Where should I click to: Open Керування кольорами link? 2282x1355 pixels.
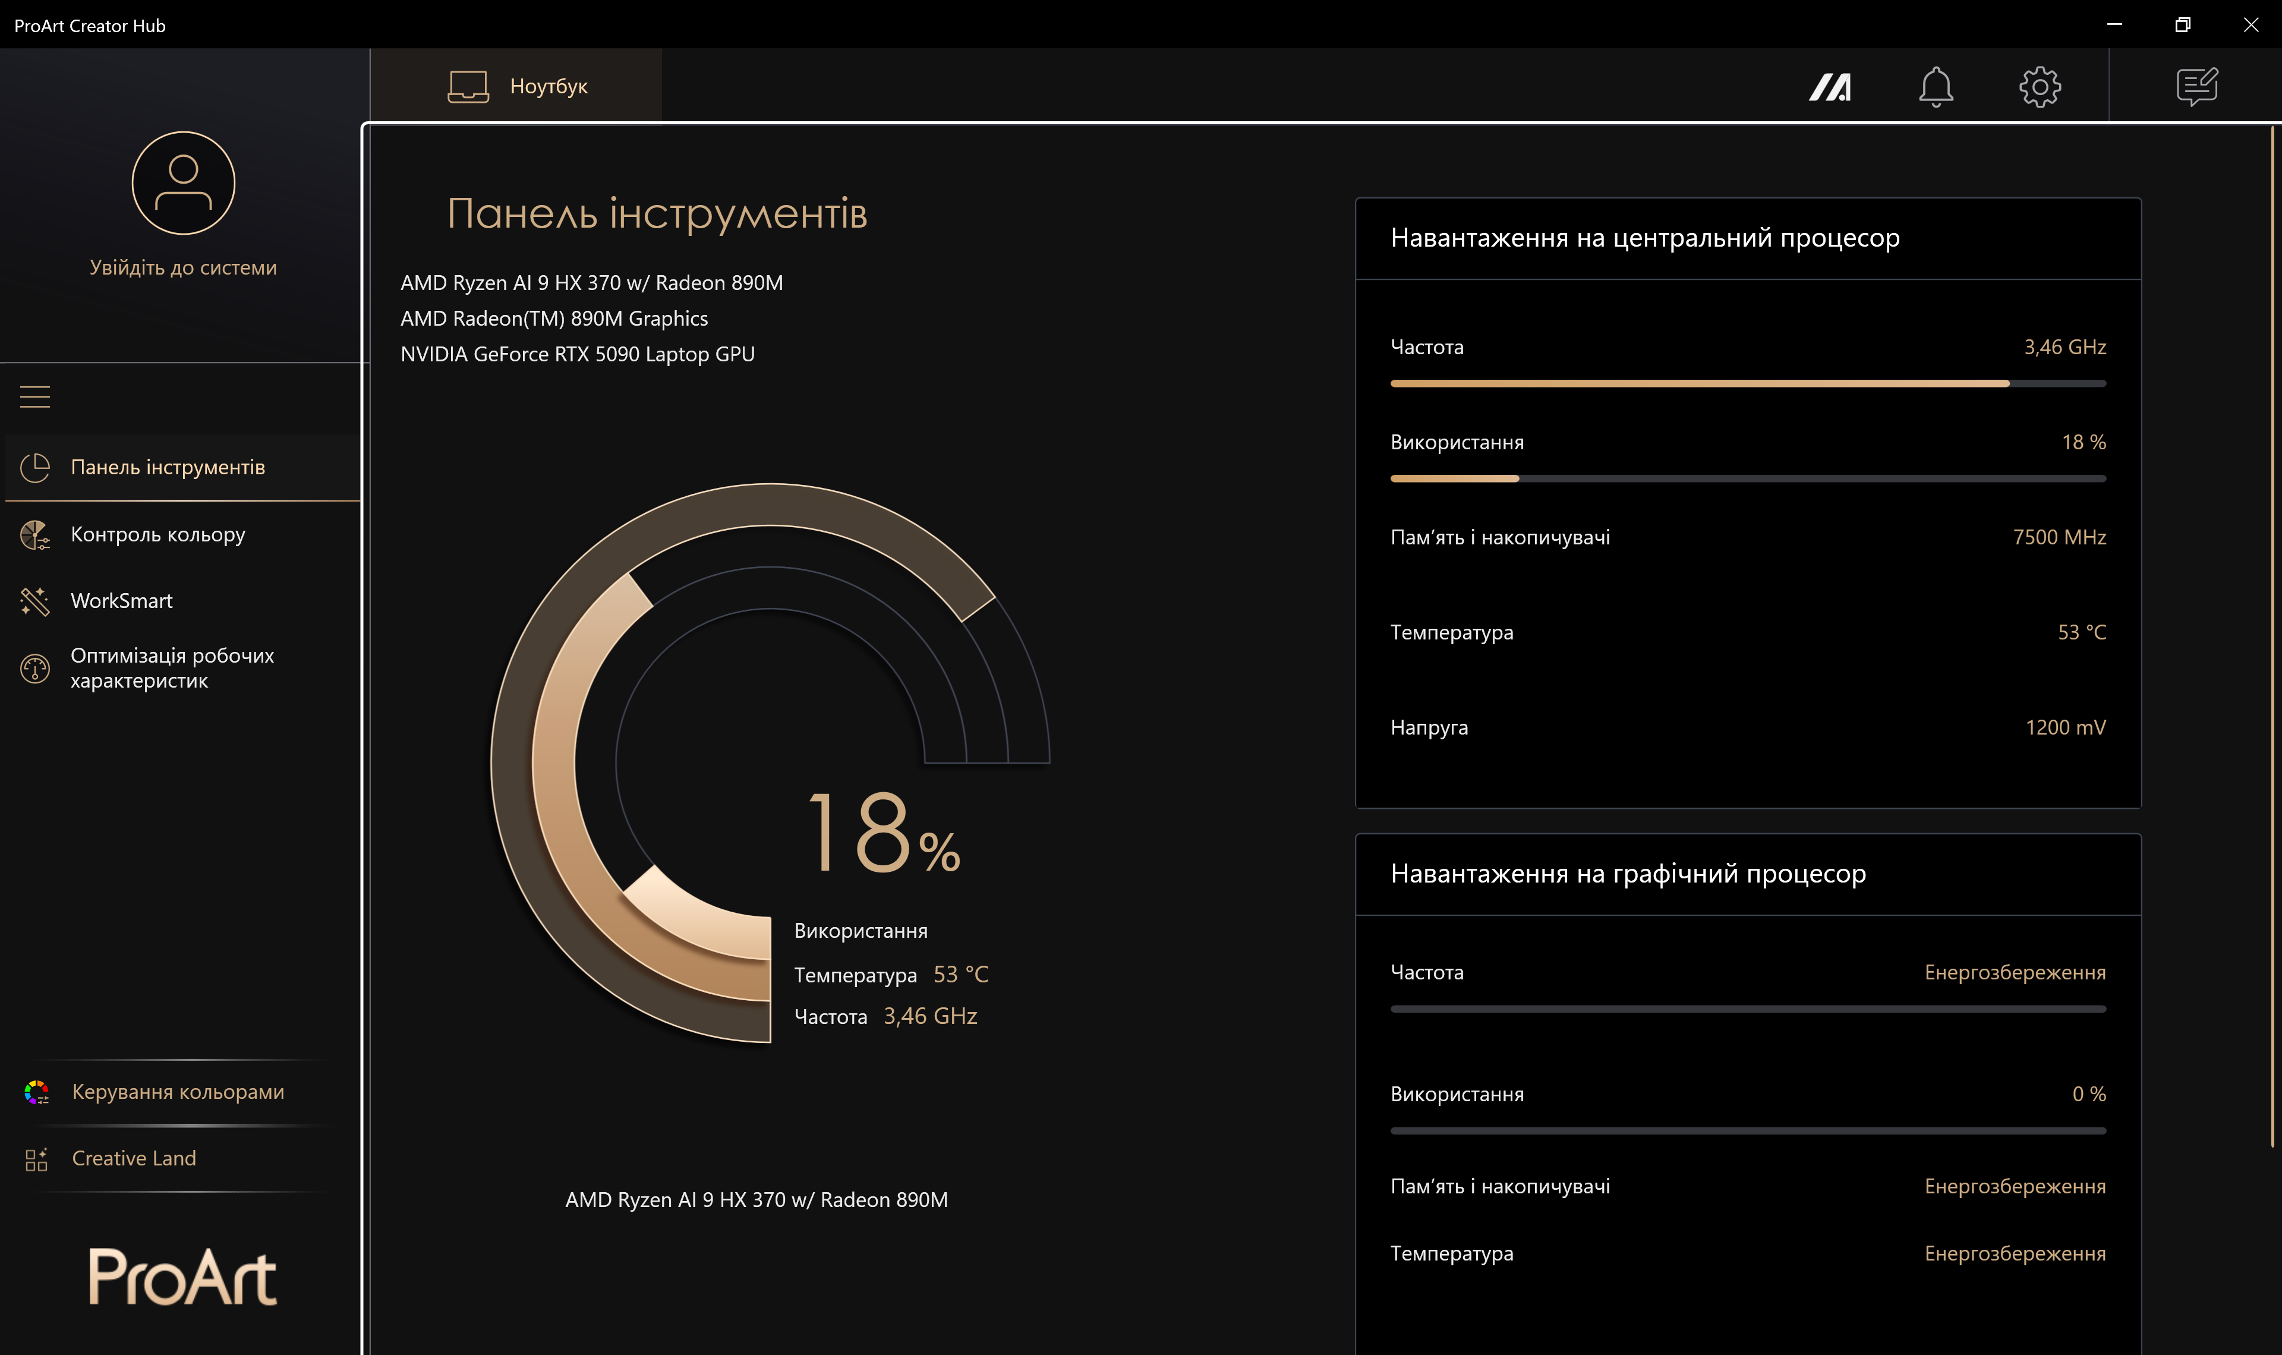(x=178, y=1092)
